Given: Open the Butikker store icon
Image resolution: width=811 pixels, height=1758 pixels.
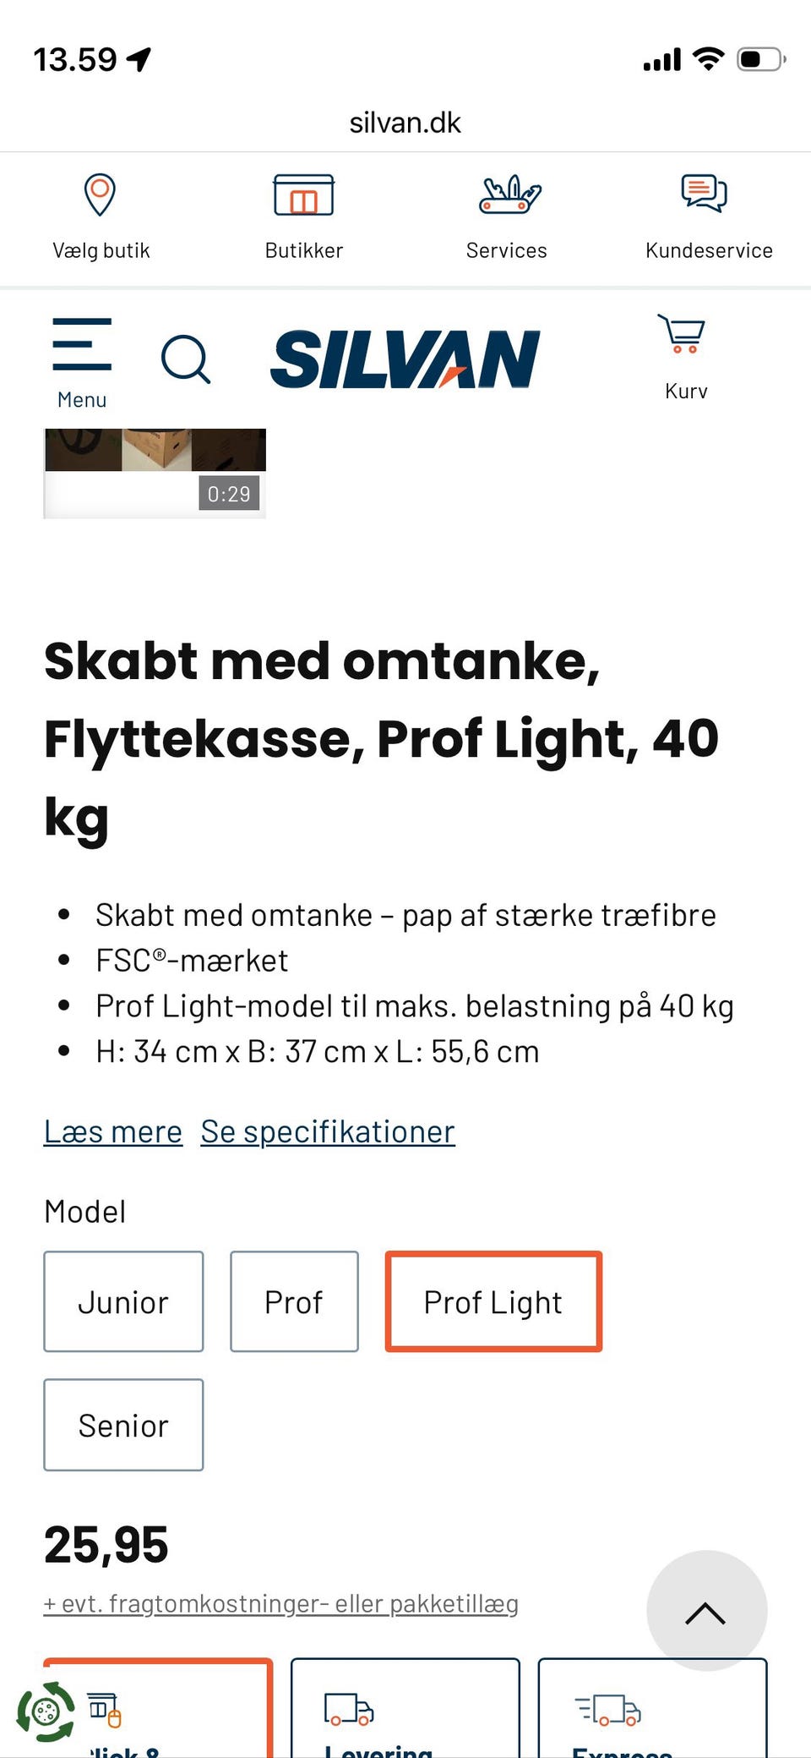Looking at the screenshot, I should (x=303, y=195).
